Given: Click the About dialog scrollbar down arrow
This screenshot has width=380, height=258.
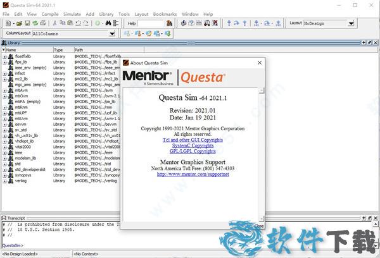Looking at the screenshot, I should (261, 219).
